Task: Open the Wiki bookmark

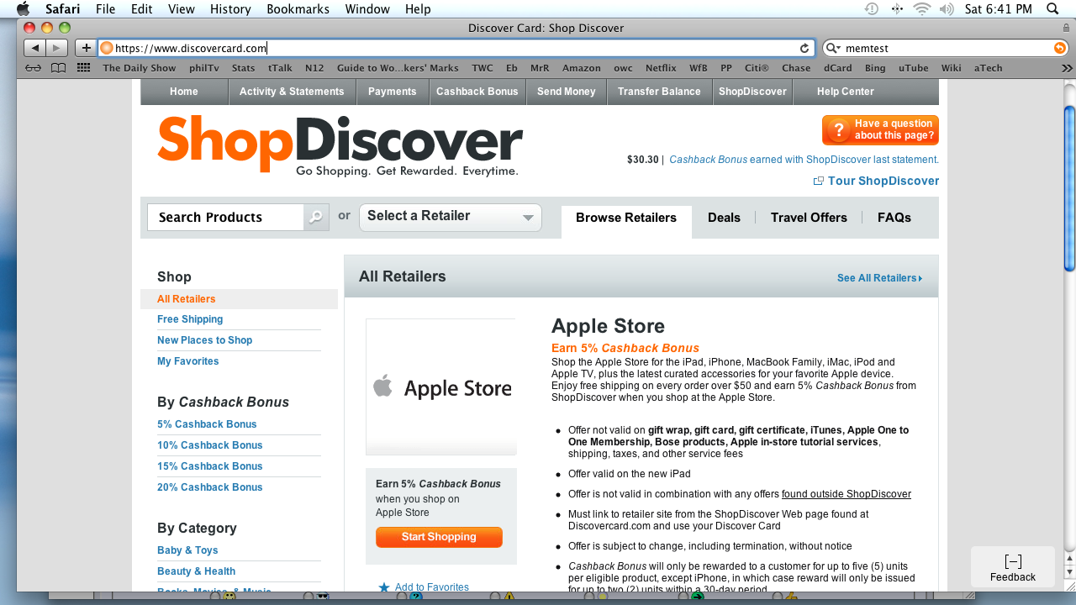Action: pos(952,68)
